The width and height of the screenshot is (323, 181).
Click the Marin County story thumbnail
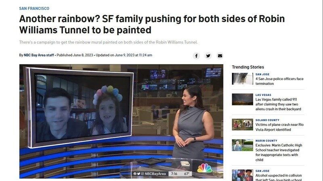point(243,145)
